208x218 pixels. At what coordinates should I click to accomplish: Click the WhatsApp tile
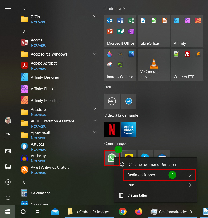(x=112, y=158)
